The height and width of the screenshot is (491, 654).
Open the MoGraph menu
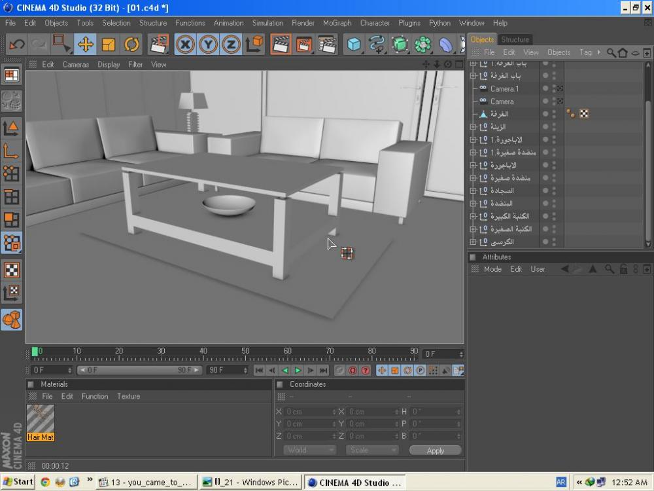point(337,23)
